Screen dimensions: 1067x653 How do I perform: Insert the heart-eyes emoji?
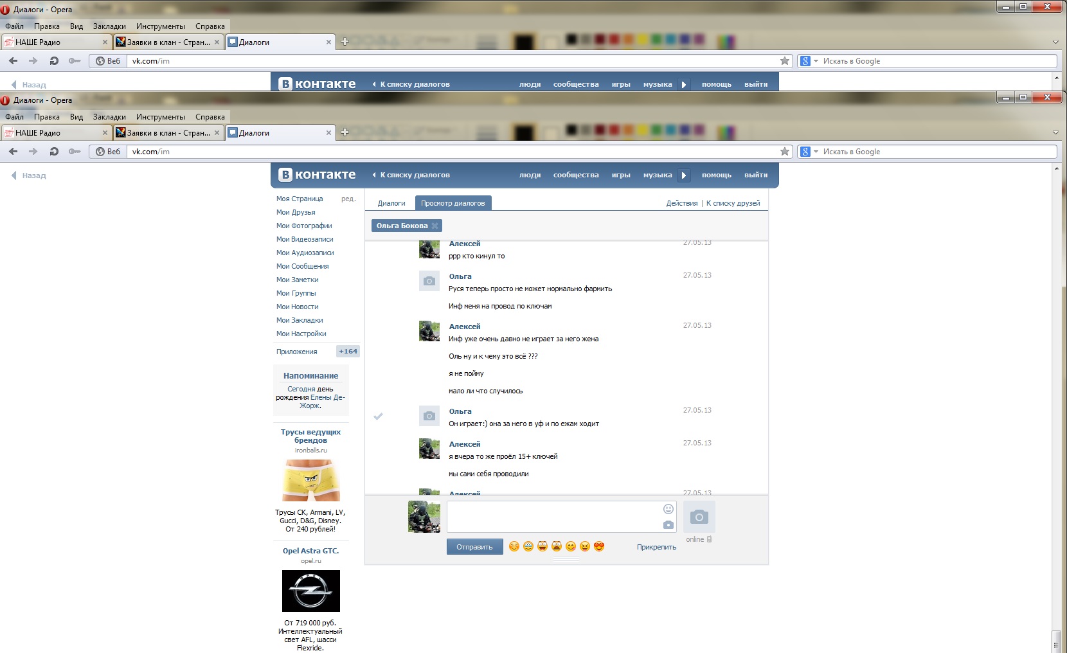(x=599, y=546)
